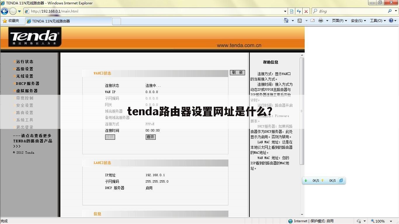Click the 完成 status bar text
399x224 pixels.
pos(4,221)
